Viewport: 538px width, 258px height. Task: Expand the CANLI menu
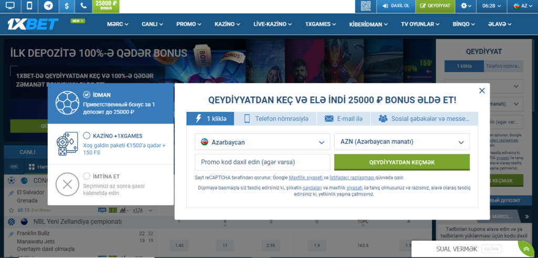[x=152, y=24]
